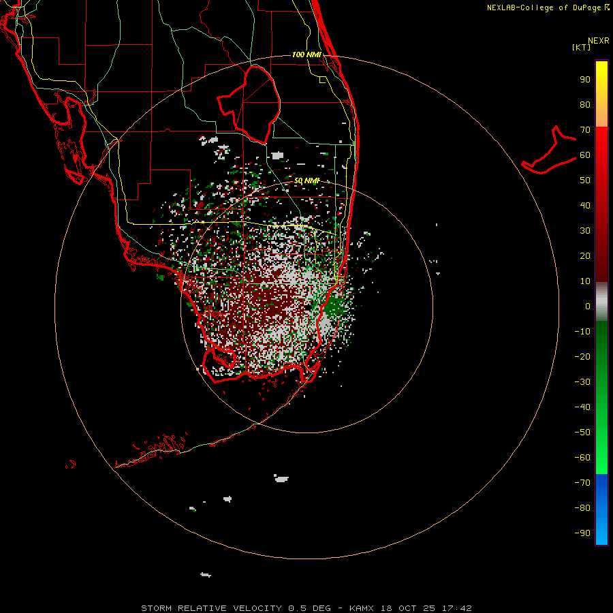
Task: Click the -20 value on the velocity scale
Action: tap(582, 357)
